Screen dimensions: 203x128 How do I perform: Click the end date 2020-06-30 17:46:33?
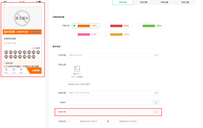pyautogui.click(x=128, y=121)
